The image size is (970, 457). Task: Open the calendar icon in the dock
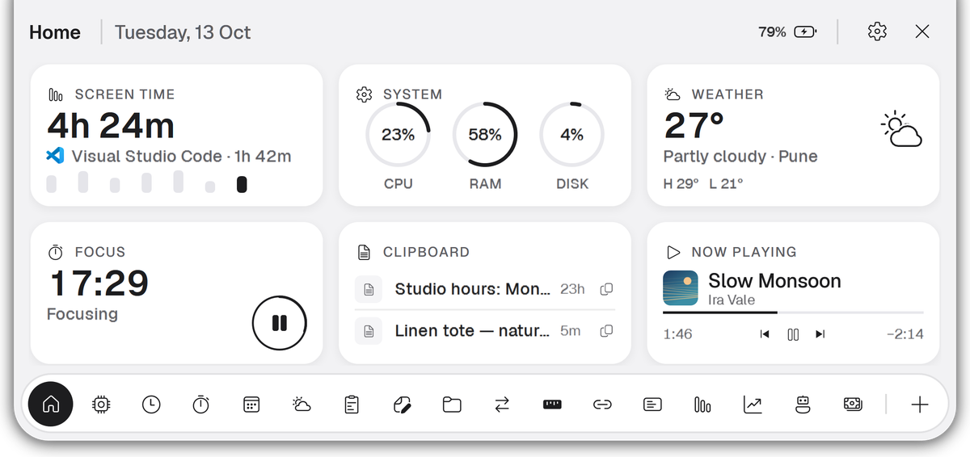[251, 405]
